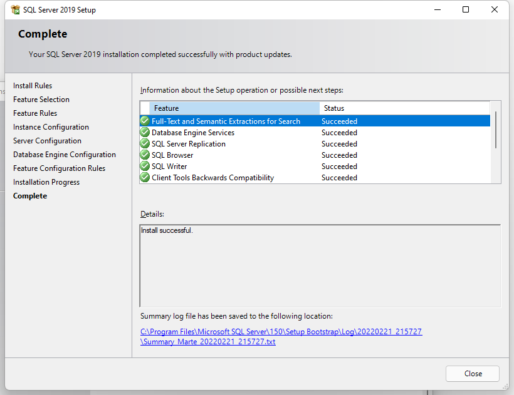
Task: Select the SQL Writer row
Action: [x=315, y=167]
